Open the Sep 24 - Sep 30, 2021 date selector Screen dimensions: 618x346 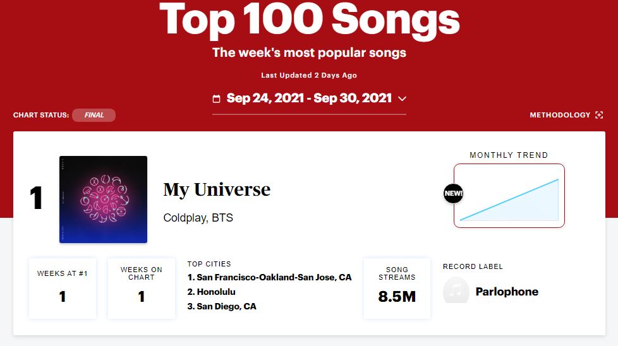[x=309, y=98]
